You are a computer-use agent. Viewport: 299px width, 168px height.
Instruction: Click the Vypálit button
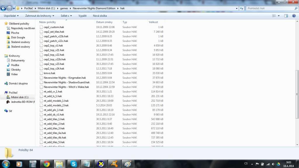(x=82, y=16)
